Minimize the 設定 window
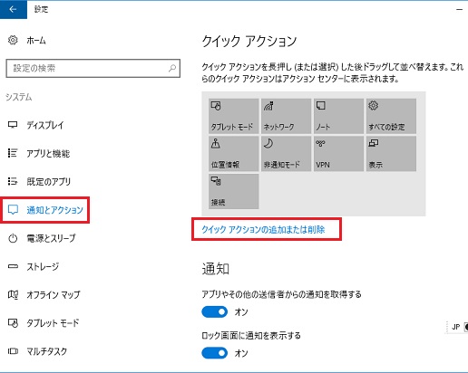Screen dimensions: 468x373 tap(460, 9)
